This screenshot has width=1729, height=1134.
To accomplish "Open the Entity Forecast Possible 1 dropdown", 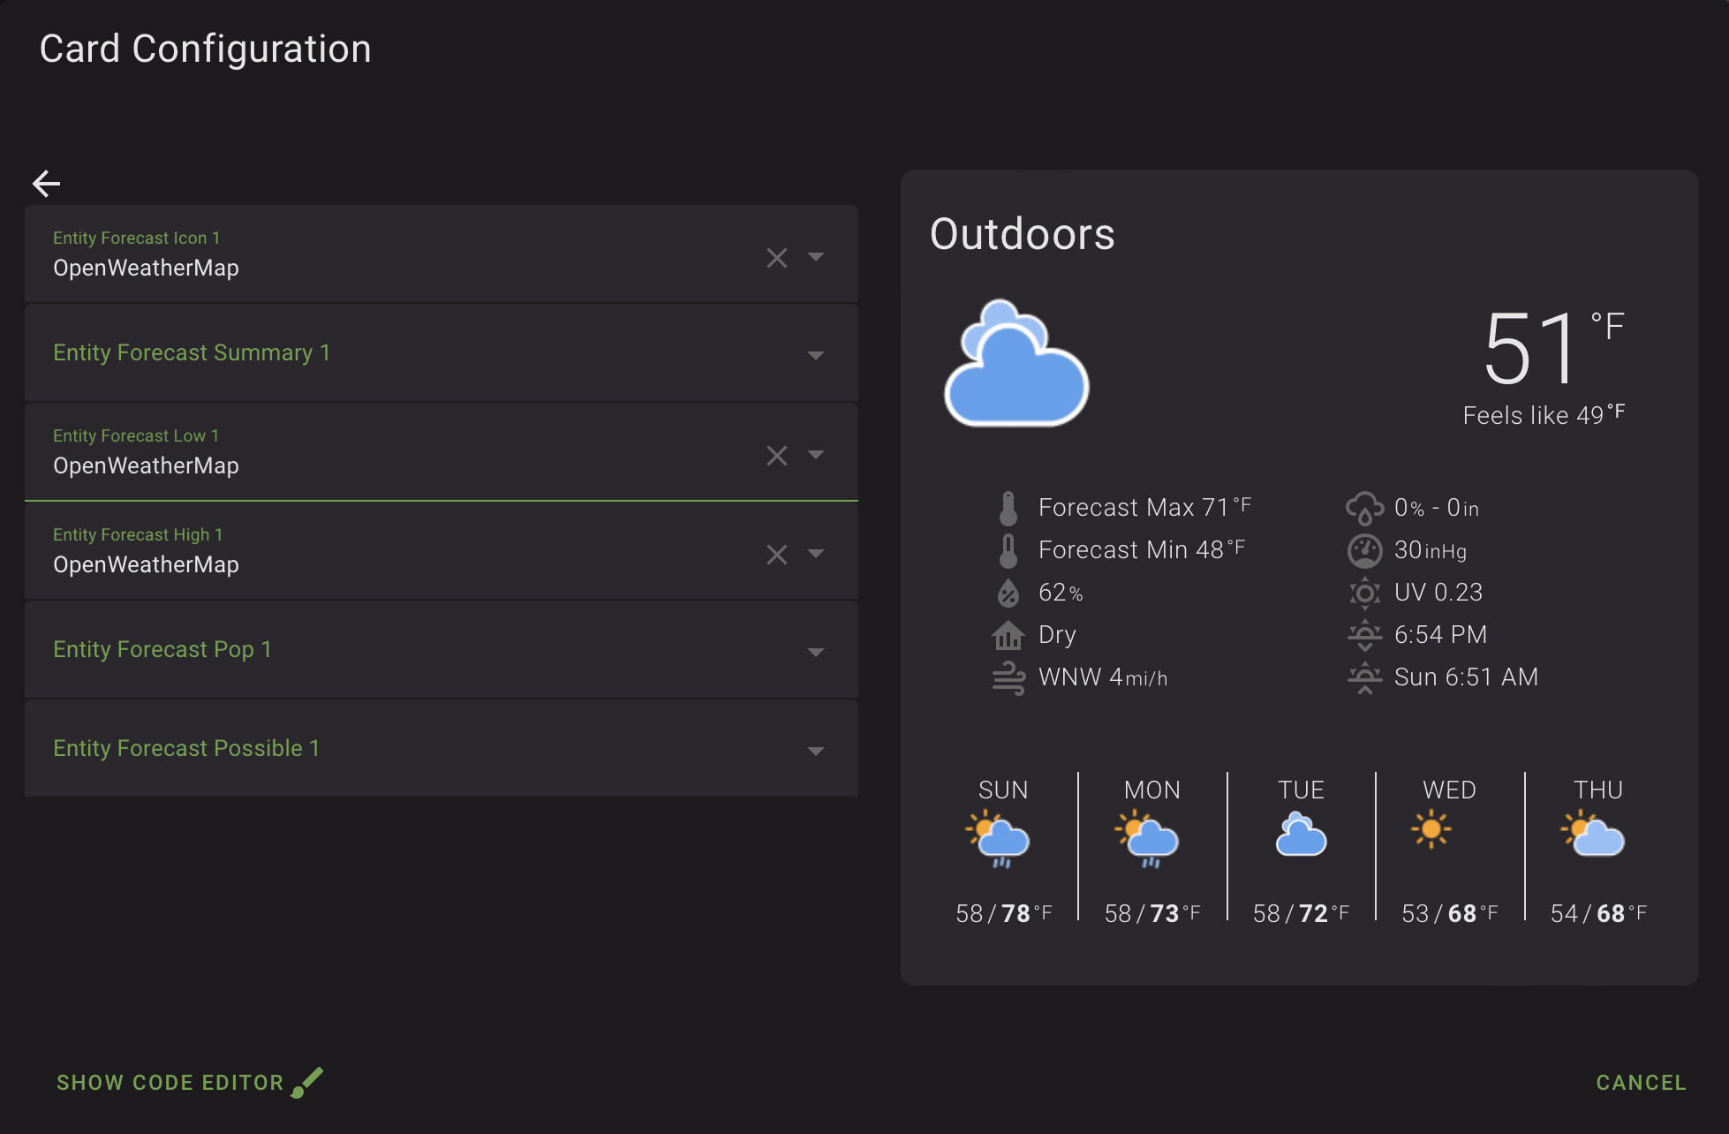I will pos(815,751).
